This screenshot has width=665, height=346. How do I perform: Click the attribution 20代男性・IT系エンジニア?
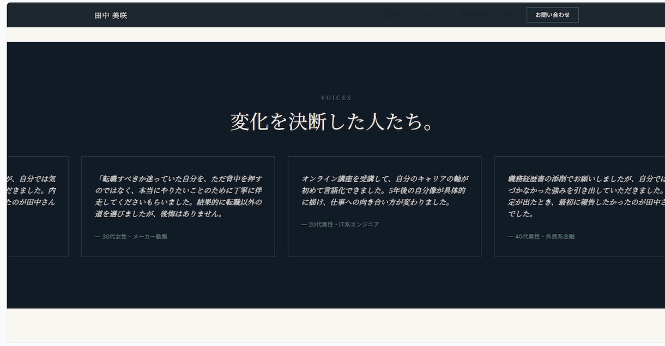pyautogui.click(x=340, y=225)
